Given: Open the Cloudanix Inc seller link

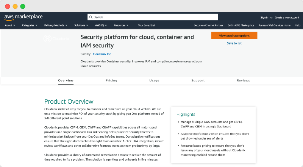Looking at the screenshot, I should [x=102, y=54].
